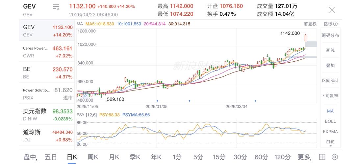
Task: Open the 叠加 overlay option
Action: (x=330, y=66)
